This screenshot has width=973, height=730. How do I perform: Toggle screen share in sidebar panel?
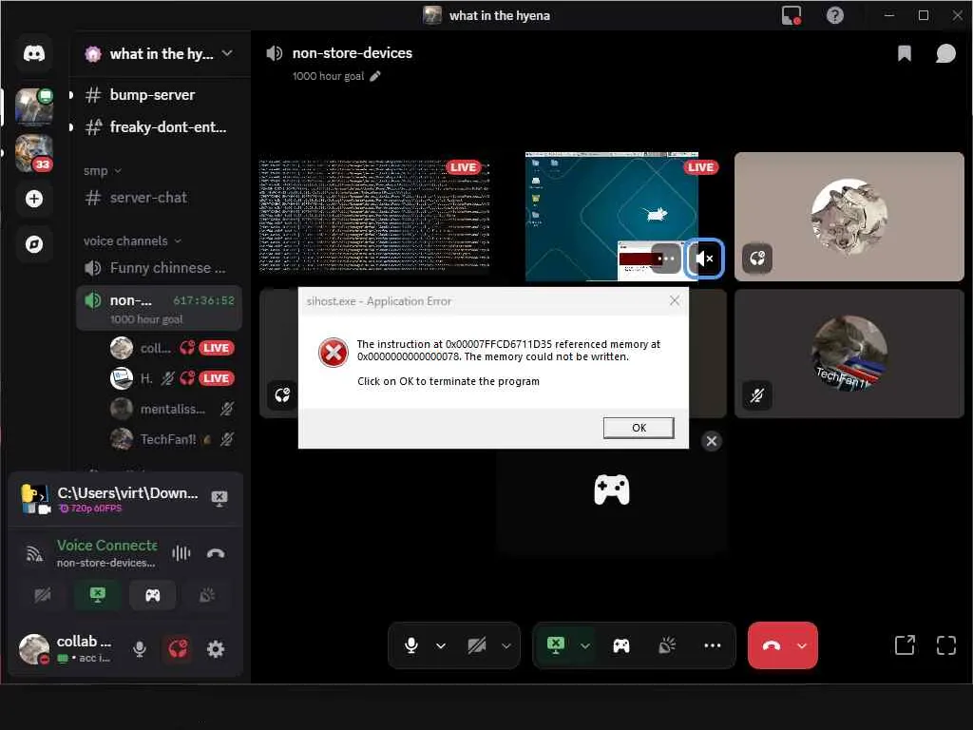click(98, 595)
